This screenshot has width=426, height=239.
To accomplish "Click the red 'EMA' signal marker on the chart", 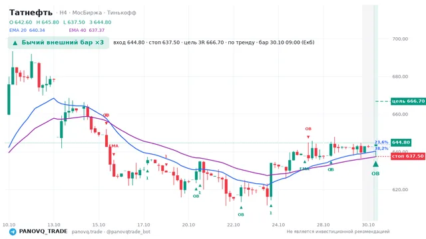I will point(114,146).
